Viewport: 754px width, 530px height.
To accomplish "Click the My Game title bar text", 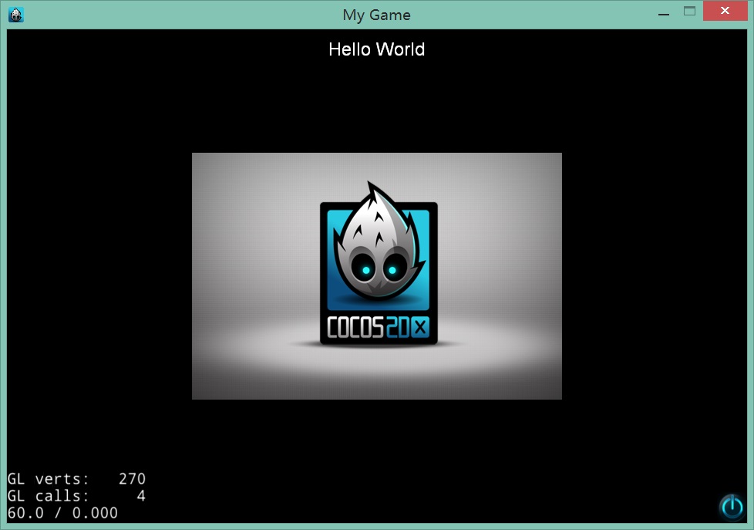I will click(x=376, y=15).
